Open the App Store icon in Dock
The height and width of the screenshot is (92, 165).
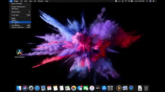tap(104, 88)
